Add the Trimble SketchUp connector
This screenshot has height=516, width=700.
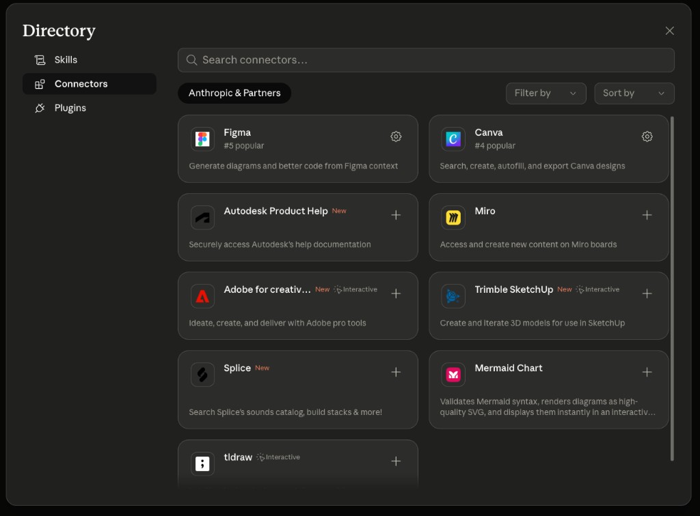pyautogui.click(x=647, y=293)
